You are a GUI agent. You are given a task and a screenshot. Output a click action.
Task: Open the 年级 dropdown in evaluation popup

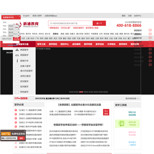(14, 29)
